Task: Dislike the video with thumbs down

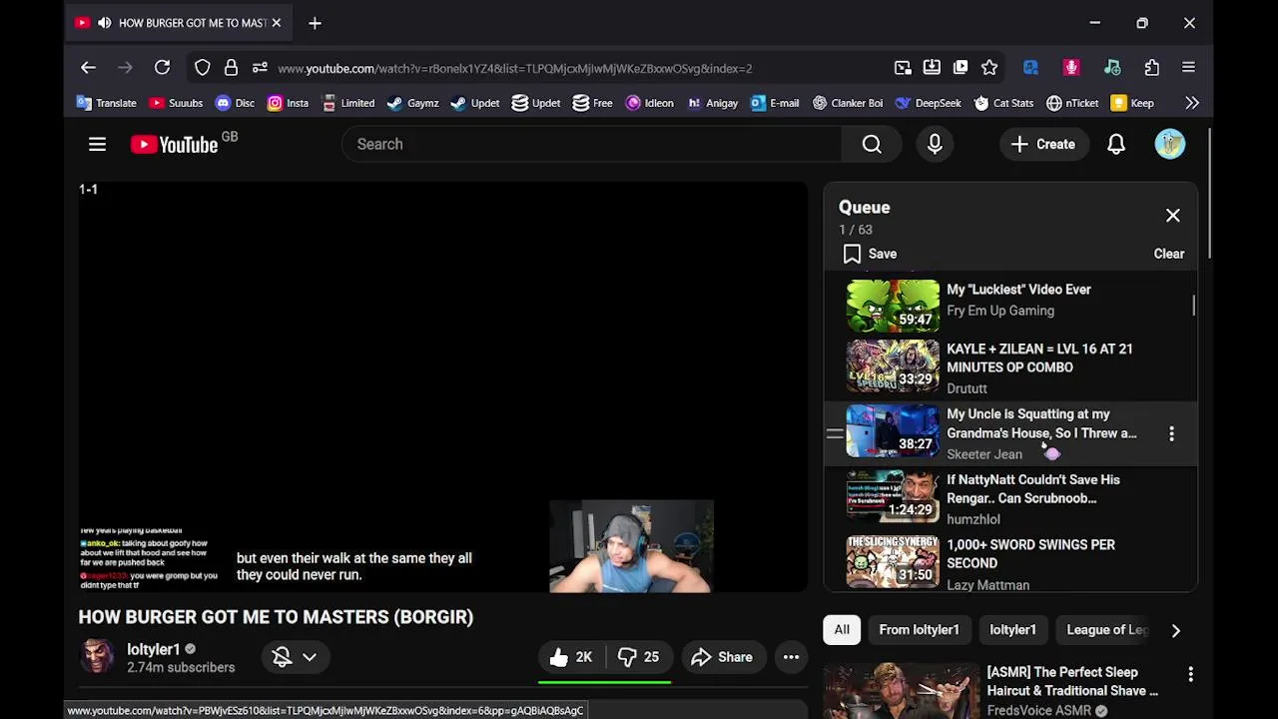Action: click(x=638, y=657)
